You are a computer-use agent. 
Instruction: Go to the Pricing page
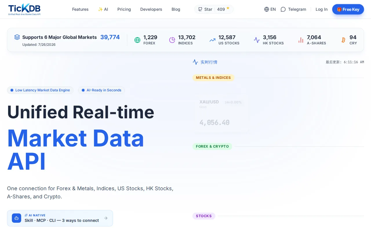124,9
